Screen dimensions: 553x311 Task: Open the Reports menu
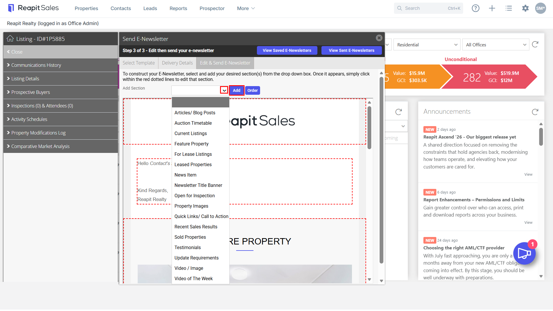(178, 8)
